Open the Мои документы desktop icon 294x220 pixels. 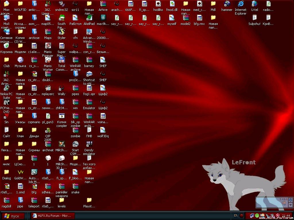click(x=6, y=4)
